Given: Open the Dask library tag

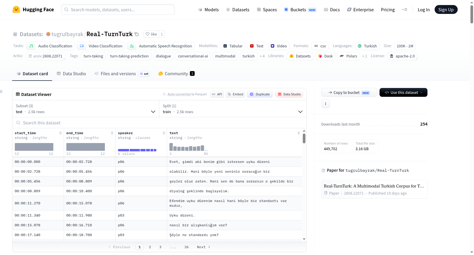Looking at the screenshot, I should (325, 56).
